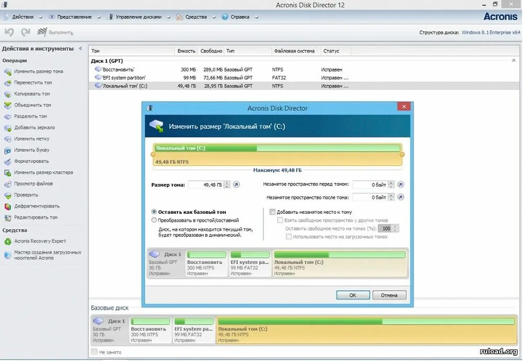Click the Средства tools icon in menu bar
This screenshot has height=361, width=523.
tap(179, 17)
